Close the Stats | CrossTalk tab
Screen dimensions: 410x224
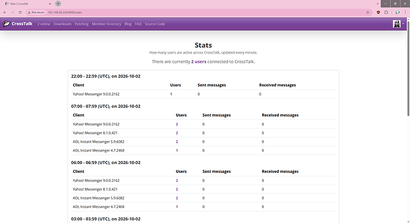(x=50, y=4)
